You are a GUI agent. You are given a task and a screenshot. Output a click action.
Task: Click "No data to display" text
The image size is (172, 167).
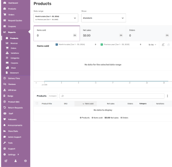tap(103, 110)
